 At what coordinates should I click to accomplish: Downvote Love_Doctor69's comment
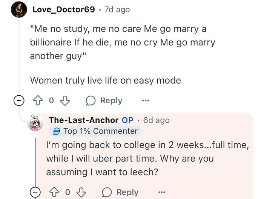click(x=65, y=101)
